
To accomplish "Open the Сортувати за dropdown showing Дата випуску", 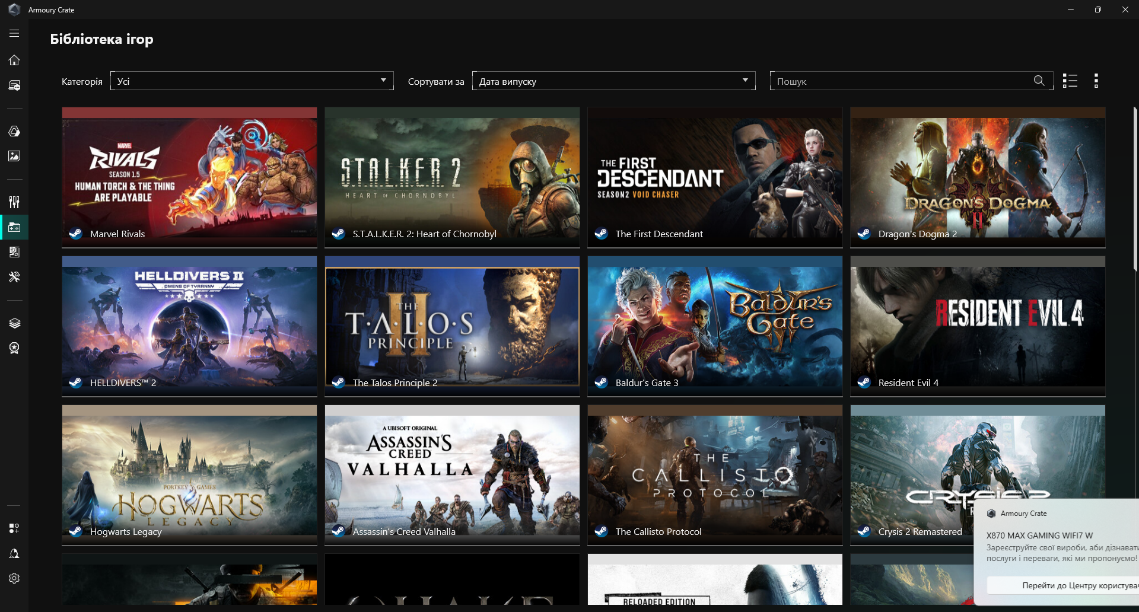I will tap(614, 81).
